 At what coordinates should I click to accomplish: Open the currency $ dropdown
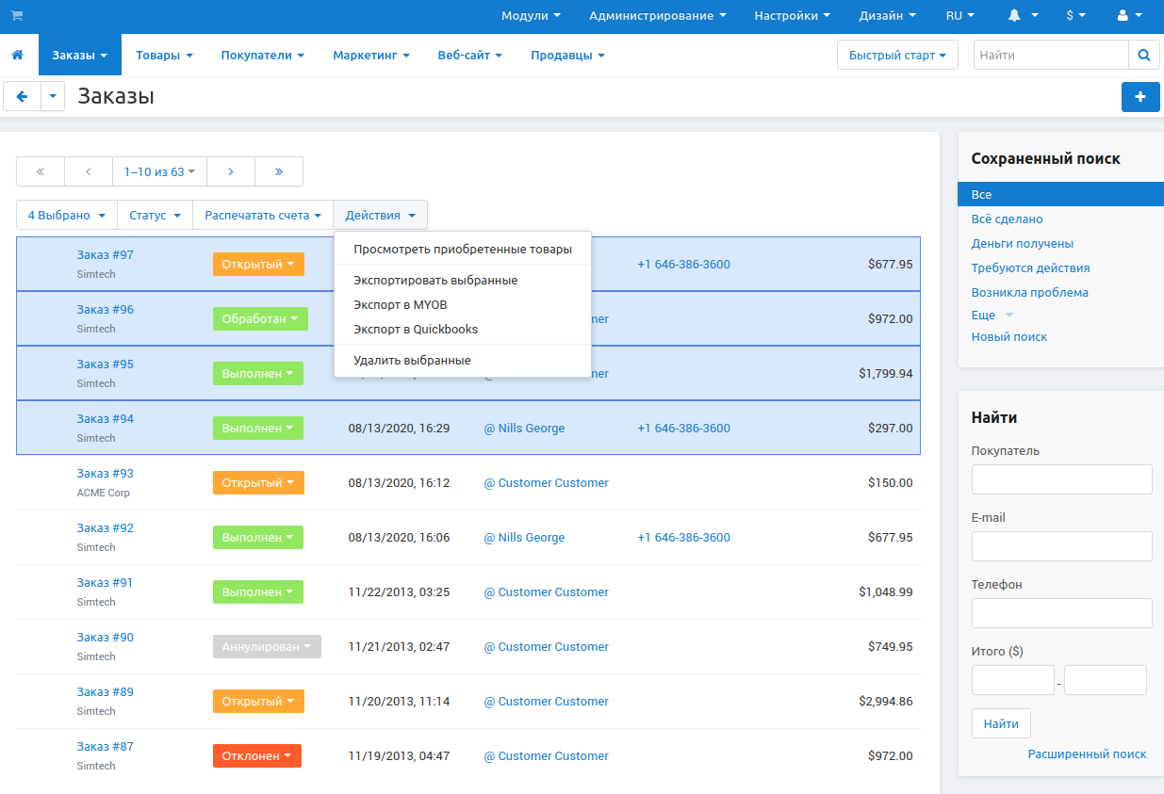pos(1075,16)
